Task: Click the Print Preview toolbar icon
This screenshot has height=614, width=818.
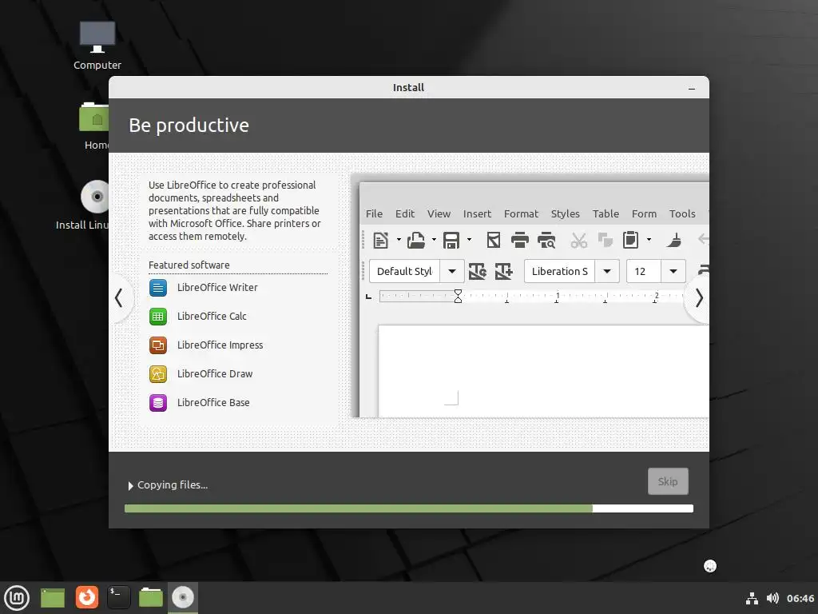Action: pyautogui.click(x=546, y=240)
